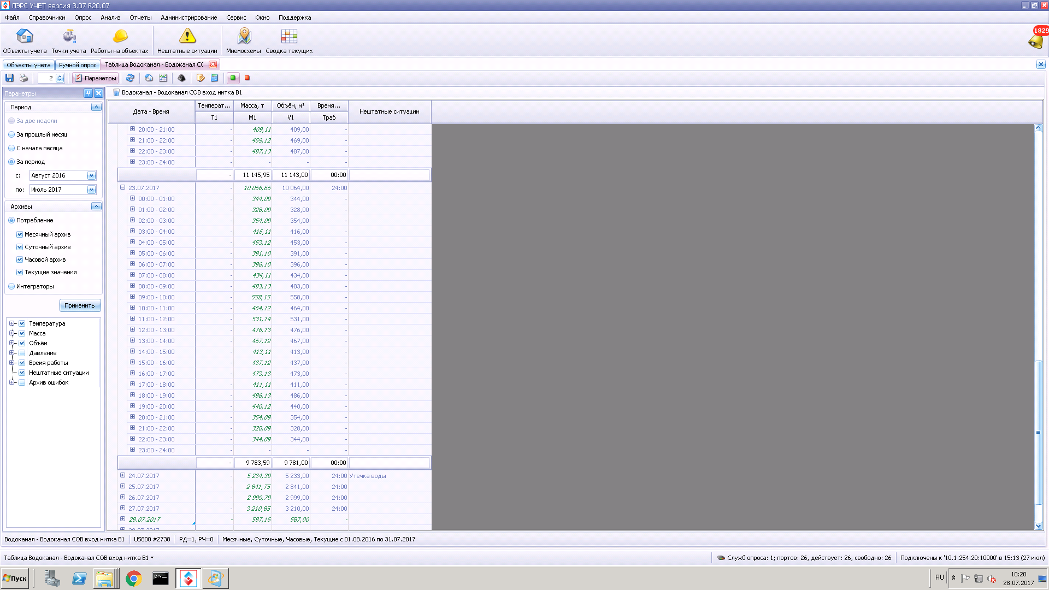Open Server Manager taskbar icon
The height and width of the screenshot is (590, 1049).
(x=52, y=579)
